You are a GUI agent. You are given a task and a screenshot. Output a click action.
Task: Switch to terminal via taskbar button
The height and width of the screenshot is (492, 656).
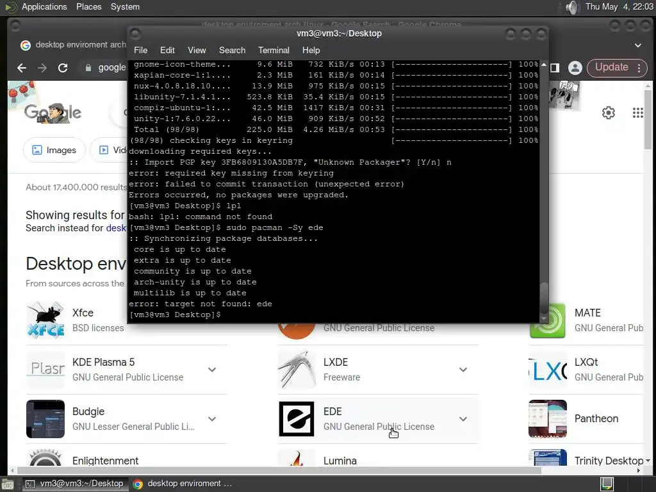click(74, 484)
